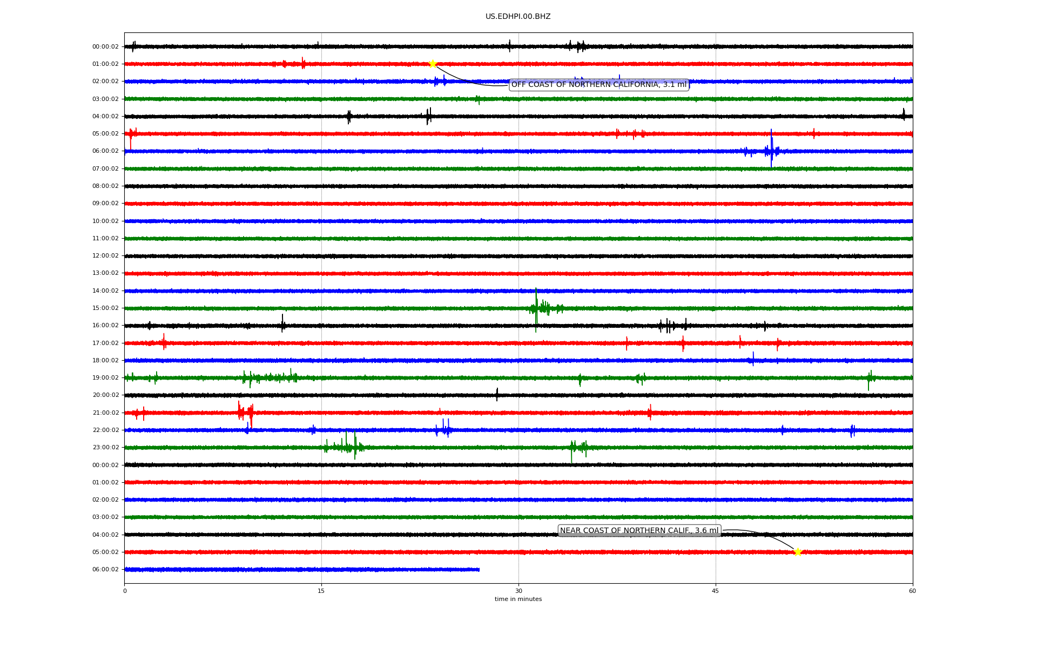Select the 11:00:02 trace label
This screenshot has width=1037, height=648.
[105, 238]
